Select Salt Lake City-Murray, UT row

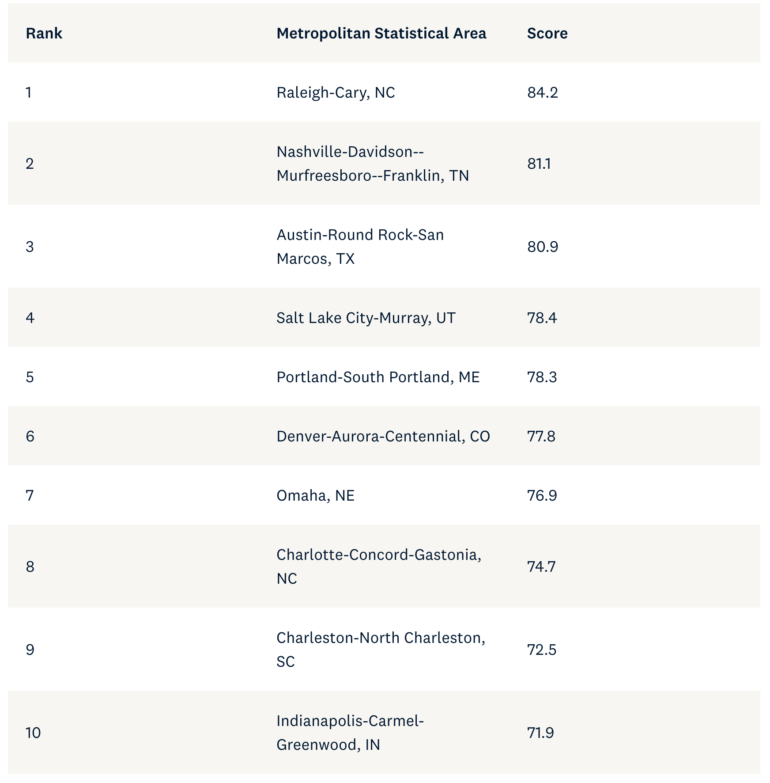click(384, 318)
